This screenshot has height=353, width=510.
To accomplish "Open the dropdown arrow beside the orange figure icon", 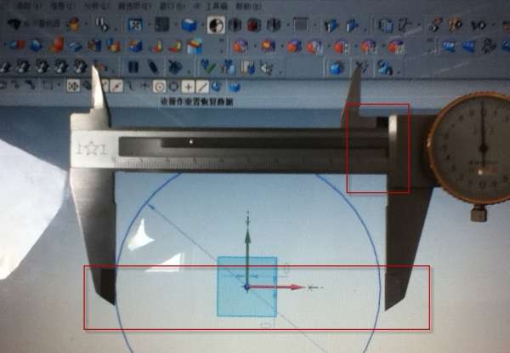I will [86, 25].
